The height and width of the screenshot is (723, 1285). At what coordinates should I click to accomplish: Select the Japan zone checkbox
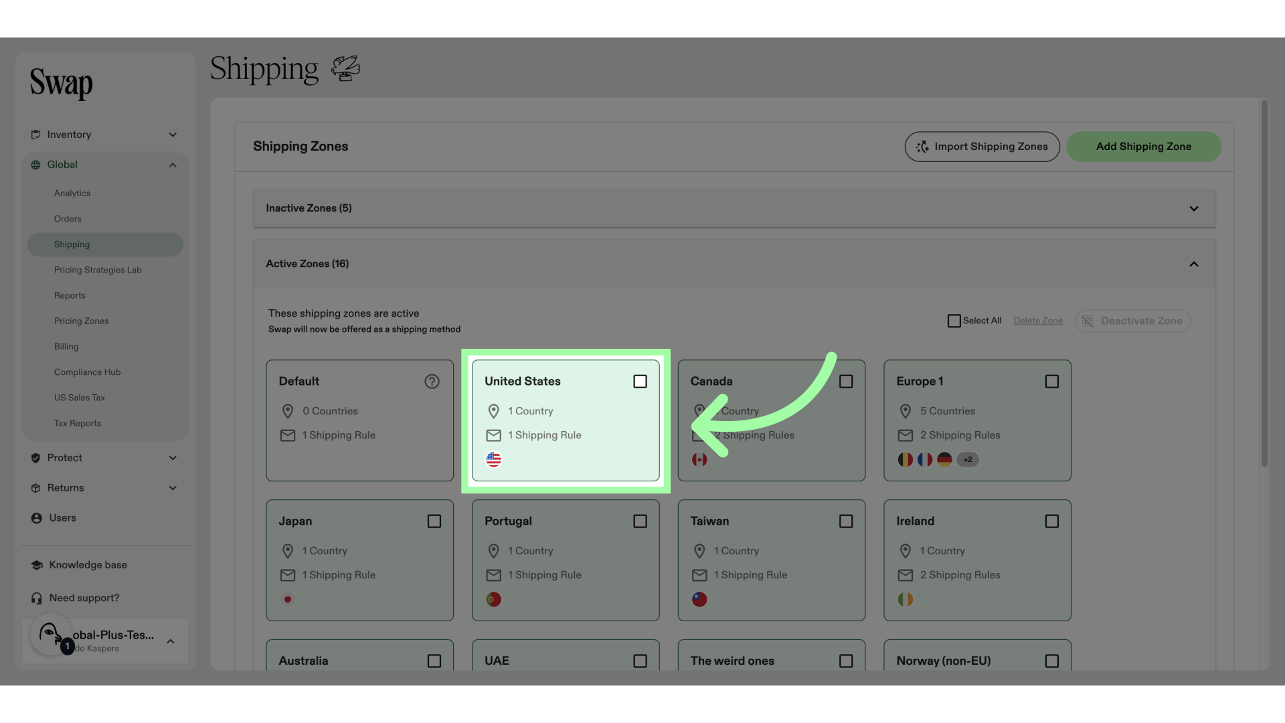(x=434, y=521)
